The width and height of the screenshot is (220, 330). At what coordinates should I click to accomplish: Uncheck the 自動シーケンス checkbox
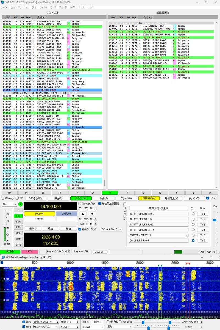pos(80,229)
